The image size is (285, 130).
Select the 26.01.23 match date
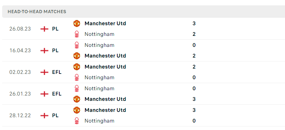20,94
